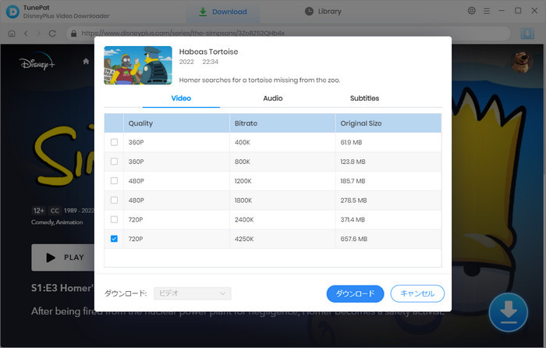Screen dimensions: 546x348
Task: Go forward with the right arrow icon
Action: point(39,34)
